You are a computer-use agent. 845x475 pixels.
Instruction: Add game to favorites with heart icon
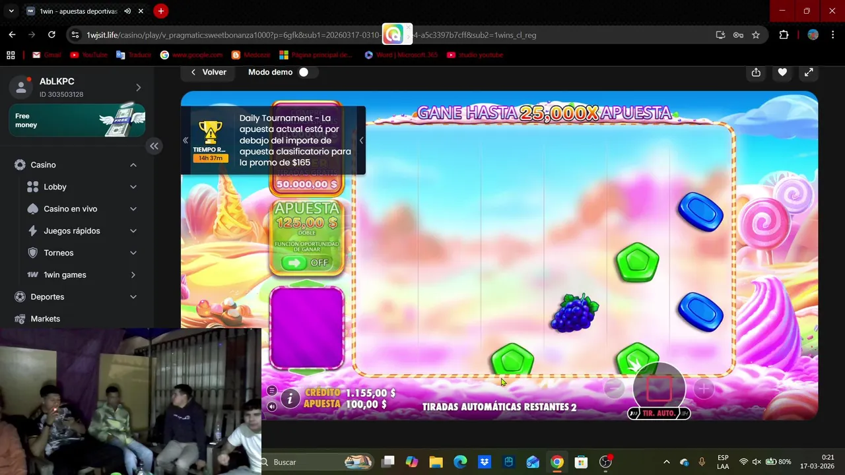782,72
